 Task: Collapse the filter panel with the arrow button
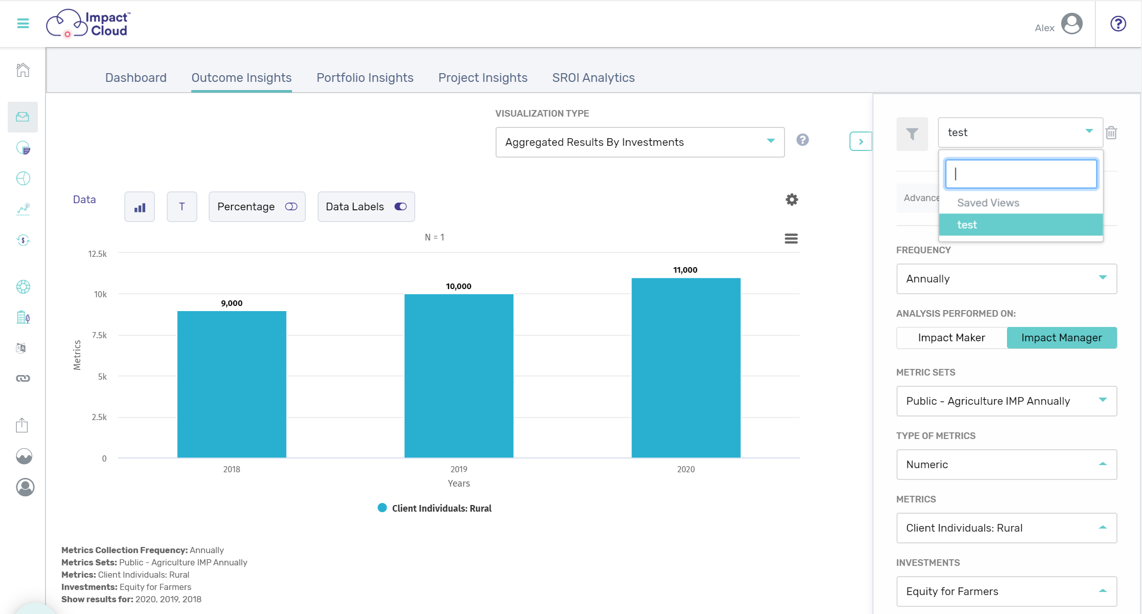point(860,142)
